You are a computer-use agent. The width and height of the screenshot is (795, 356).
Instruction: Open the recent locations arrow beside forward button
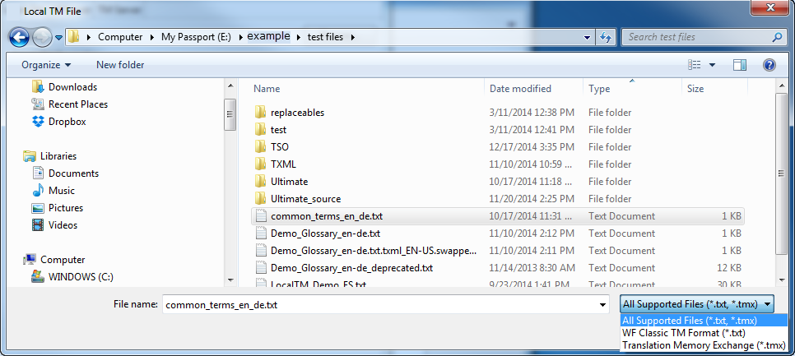click(58, 38)
